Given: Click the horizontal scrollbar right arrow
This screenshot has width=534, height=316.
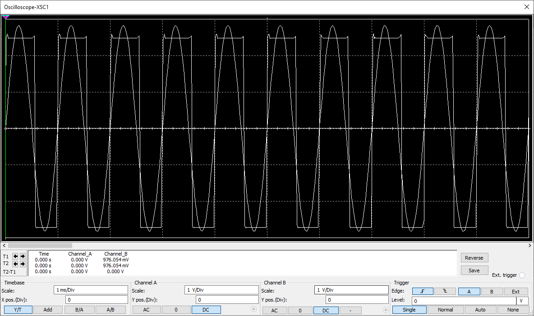Looking at the screenshot, I should point(530,246).
